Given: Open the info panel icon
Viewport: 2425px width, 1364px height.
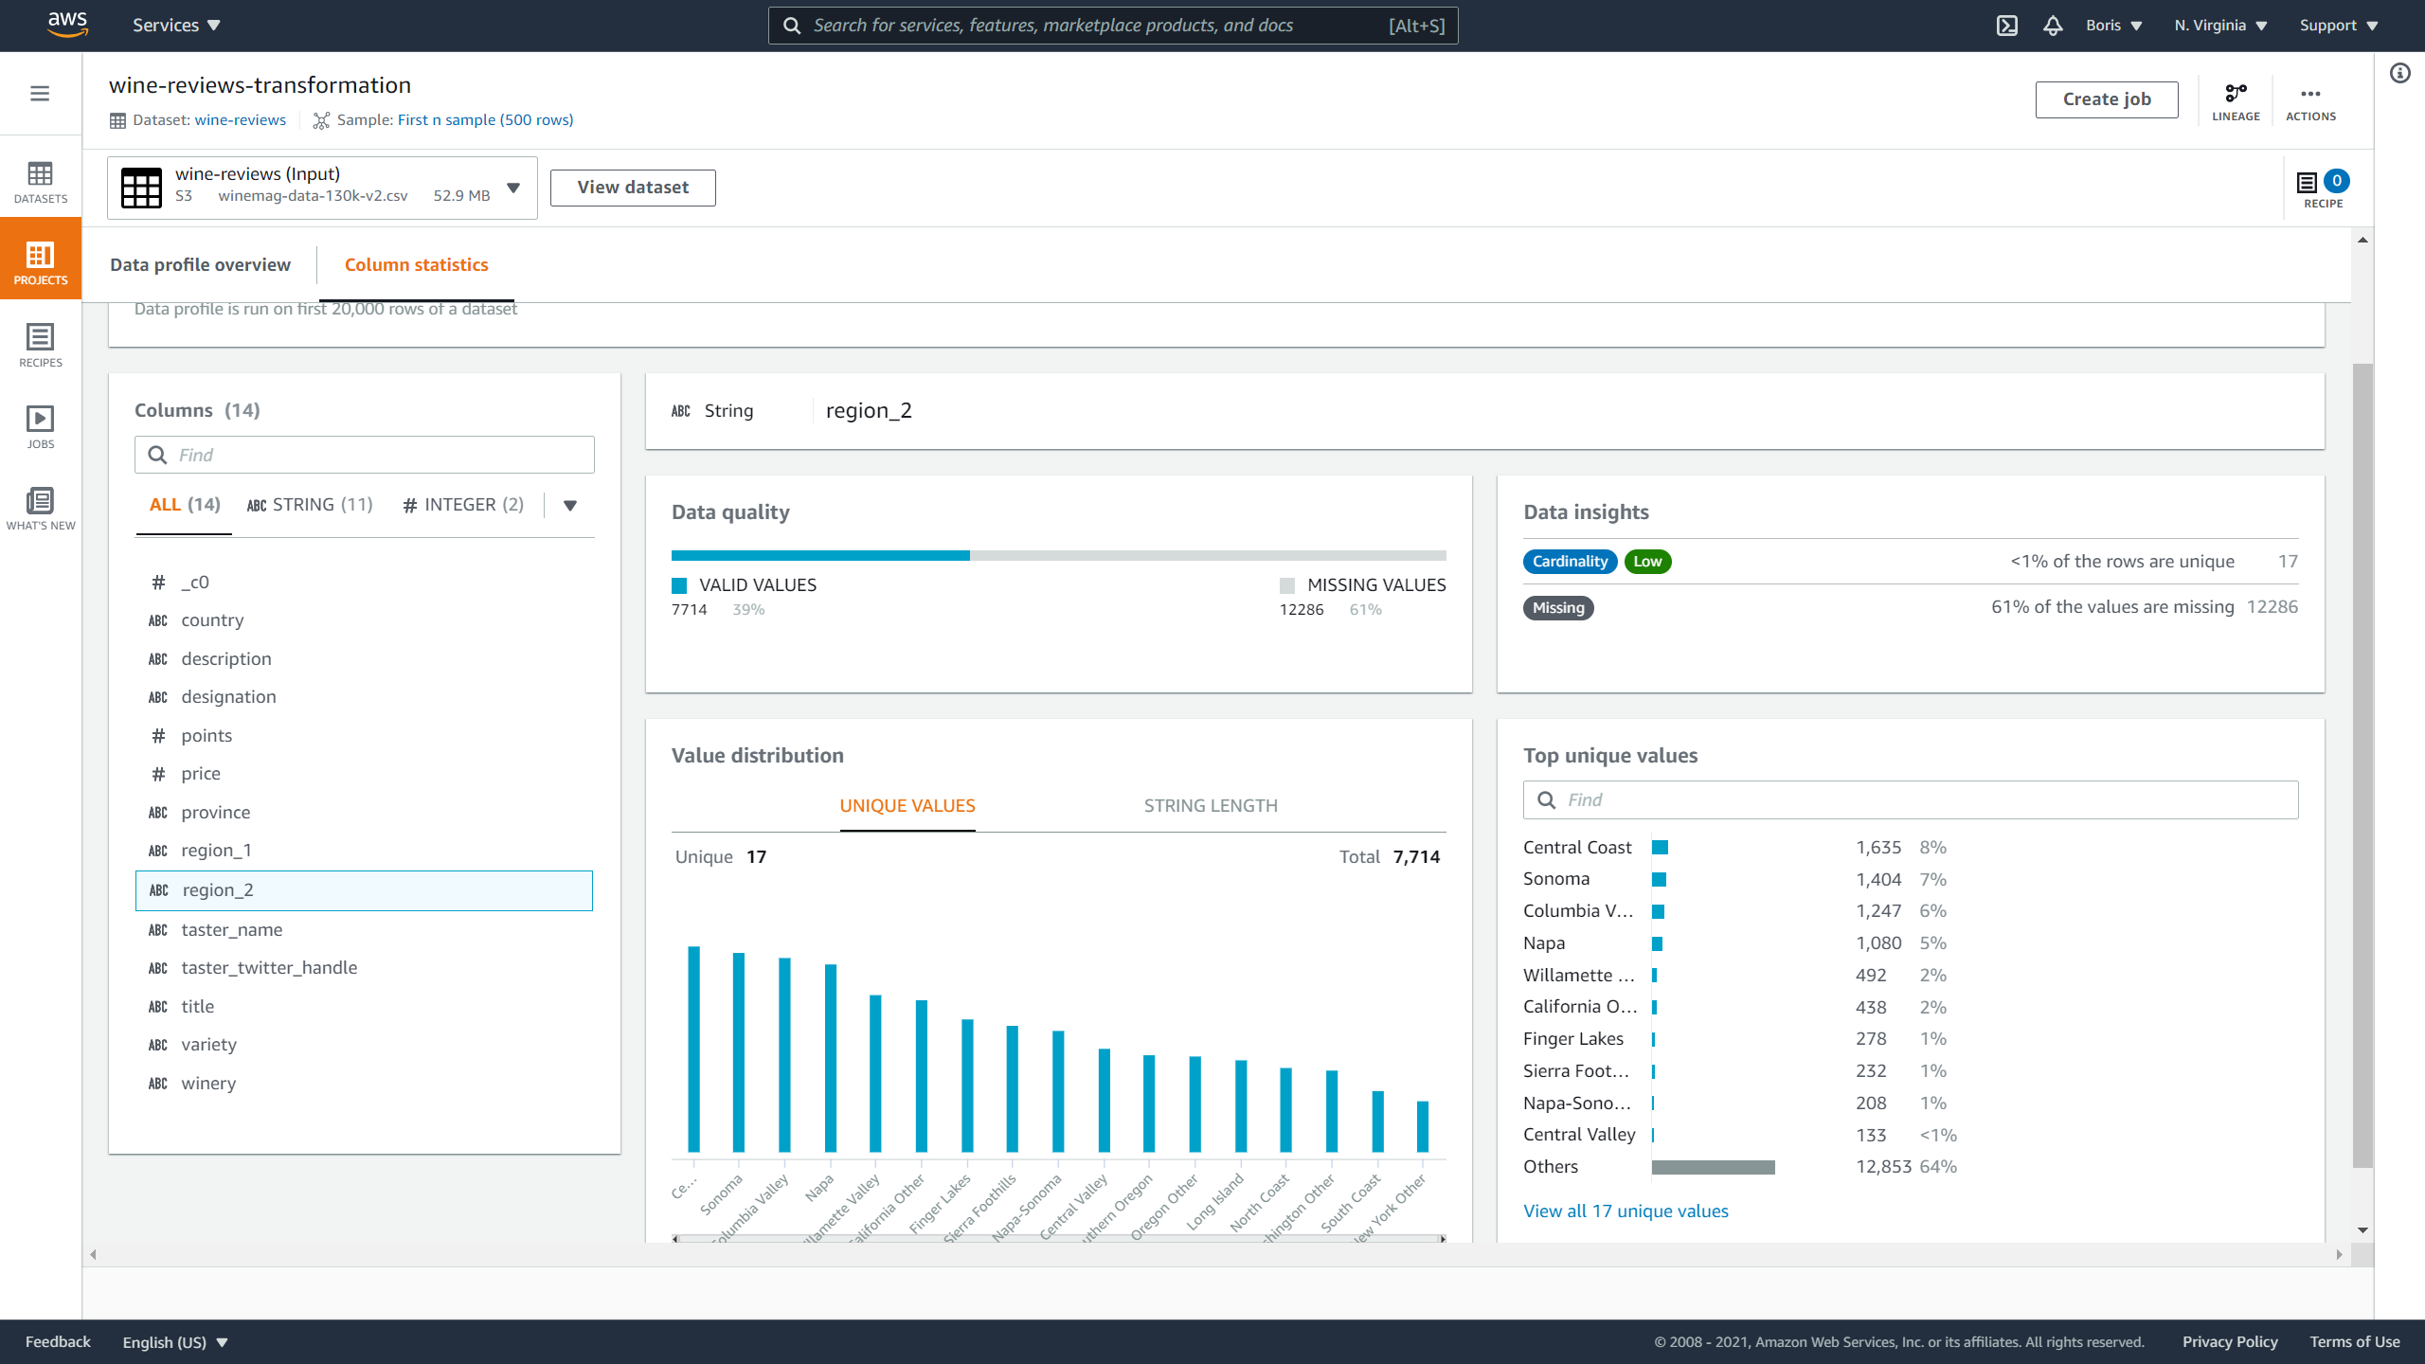Looking at the screenshot, I should point(2399,73).
